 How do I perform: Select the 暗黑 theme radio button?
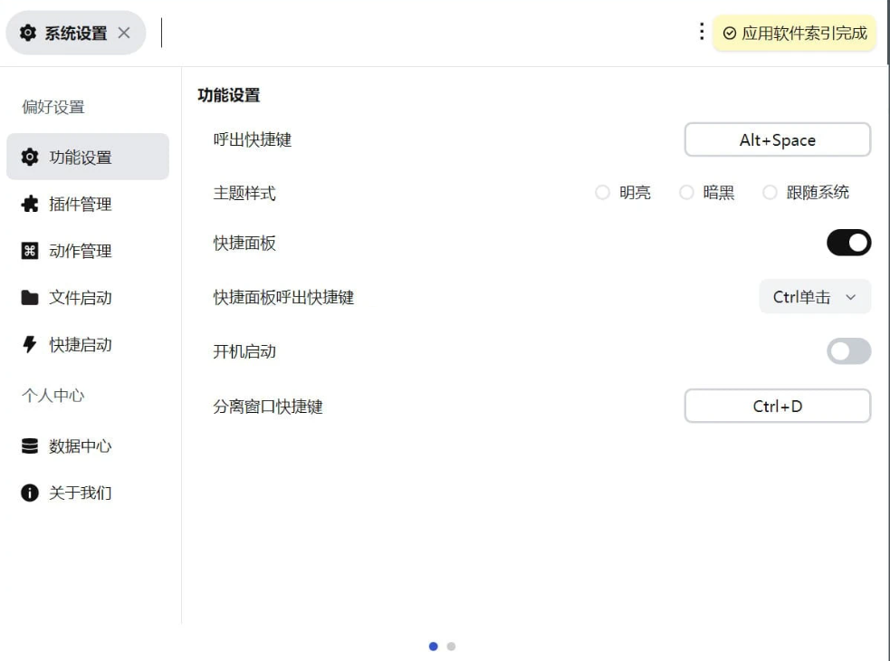[x=686, y=192]
